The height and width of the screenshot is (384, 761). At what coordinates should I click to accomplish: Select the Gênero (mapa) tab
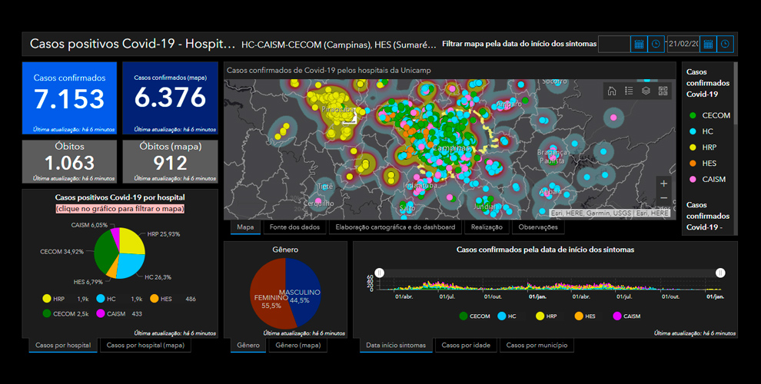point(297,346)
